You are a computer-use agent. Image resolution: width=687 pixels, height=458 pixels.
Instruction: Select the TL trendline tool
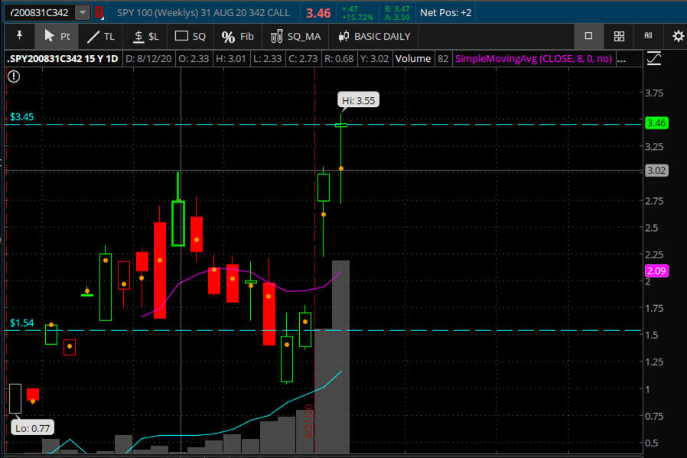tap(100, 36)
